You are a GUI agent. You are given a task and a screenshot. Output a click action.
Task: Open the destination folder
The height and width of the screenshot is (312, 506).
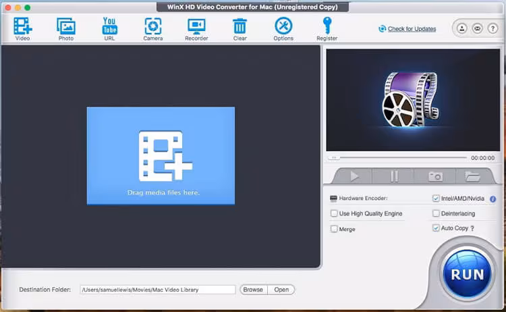[x=281, y=290]
